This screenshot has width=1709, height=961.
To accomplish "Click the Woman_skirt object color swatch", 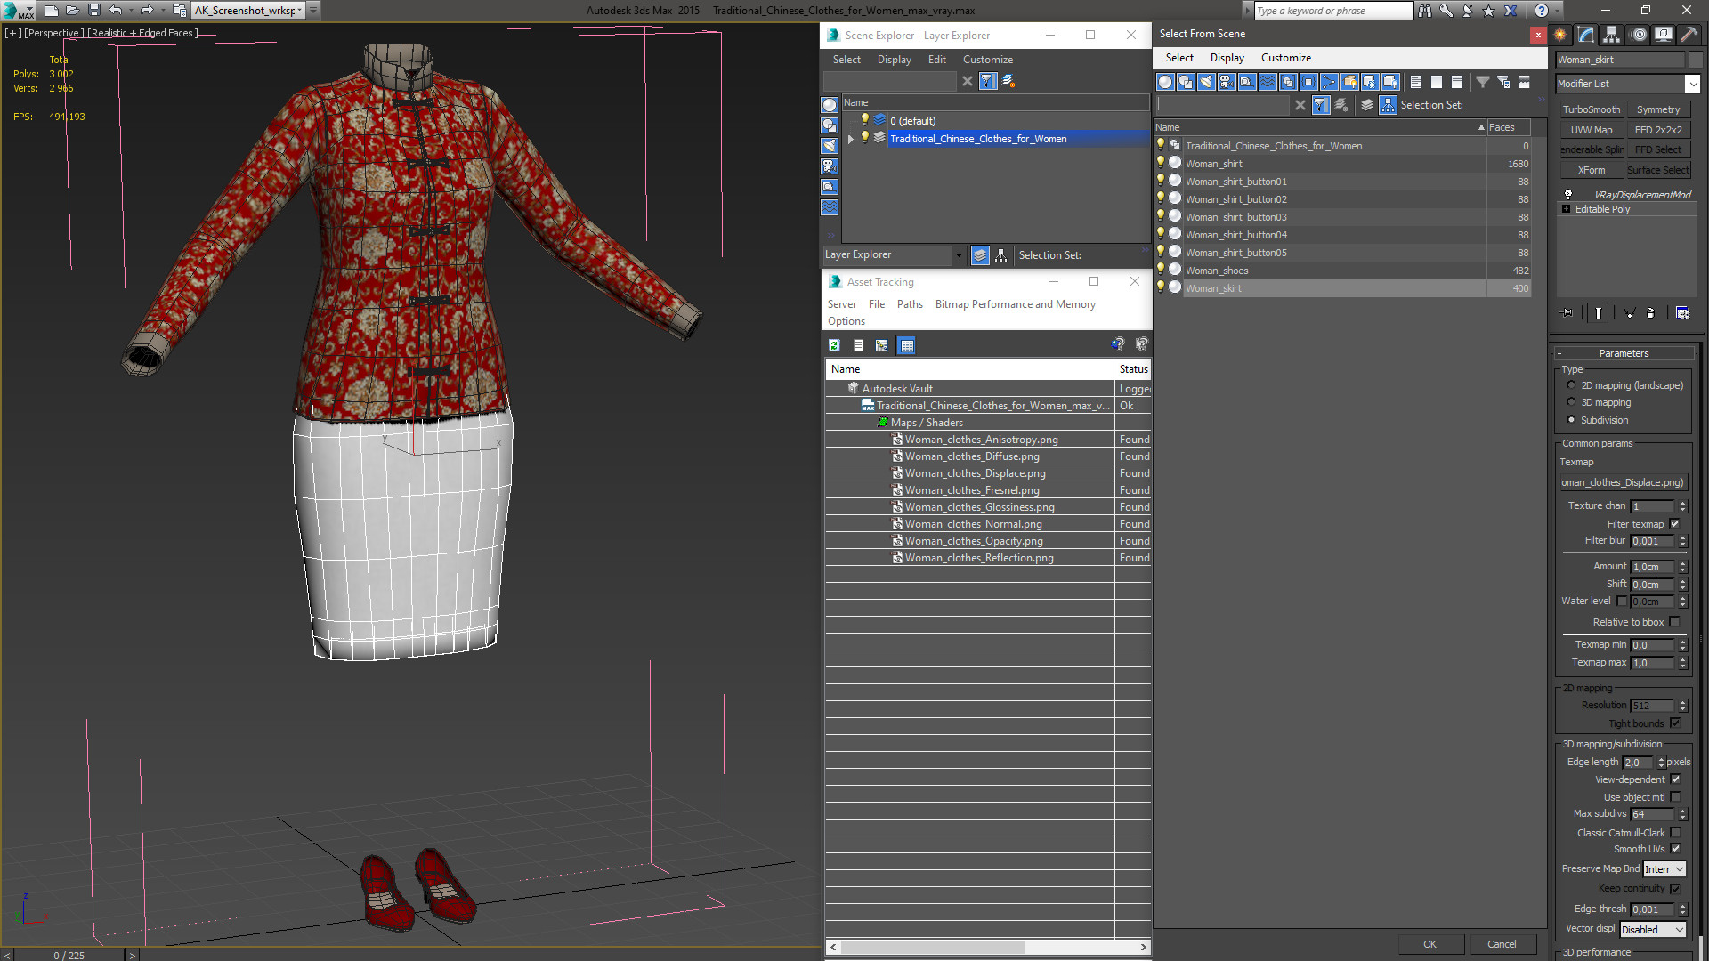I will 1696,60.
